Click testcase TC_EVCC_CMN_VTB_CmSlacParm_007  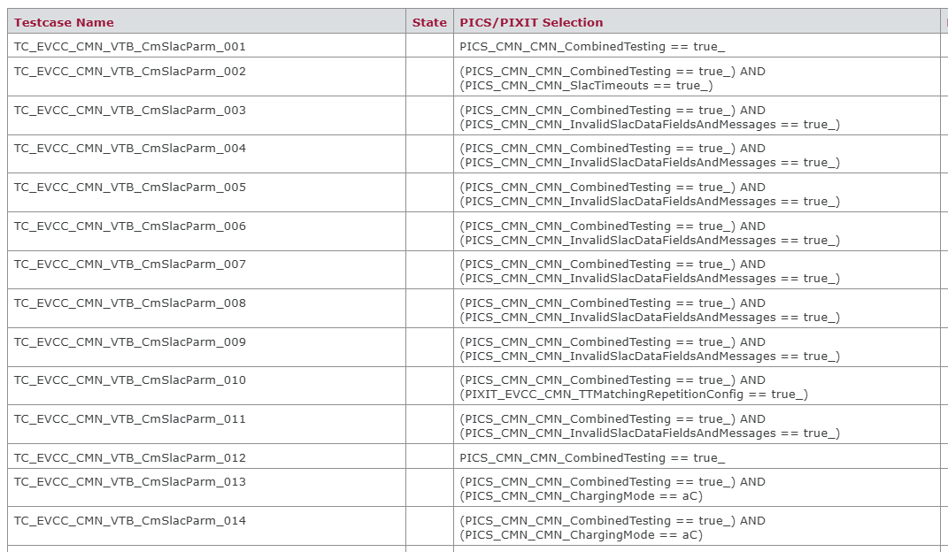130,264
